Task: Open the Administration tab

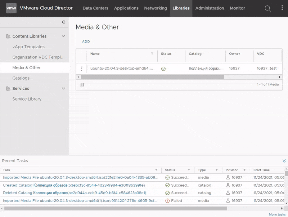Action: (210, 8)
